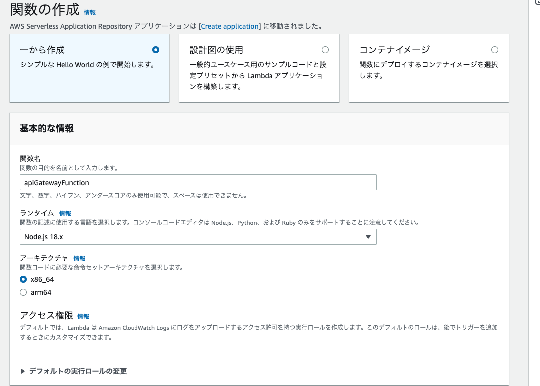Open the Create application link
Viewport: 540px width, 386px height.
tap(230, 26)
